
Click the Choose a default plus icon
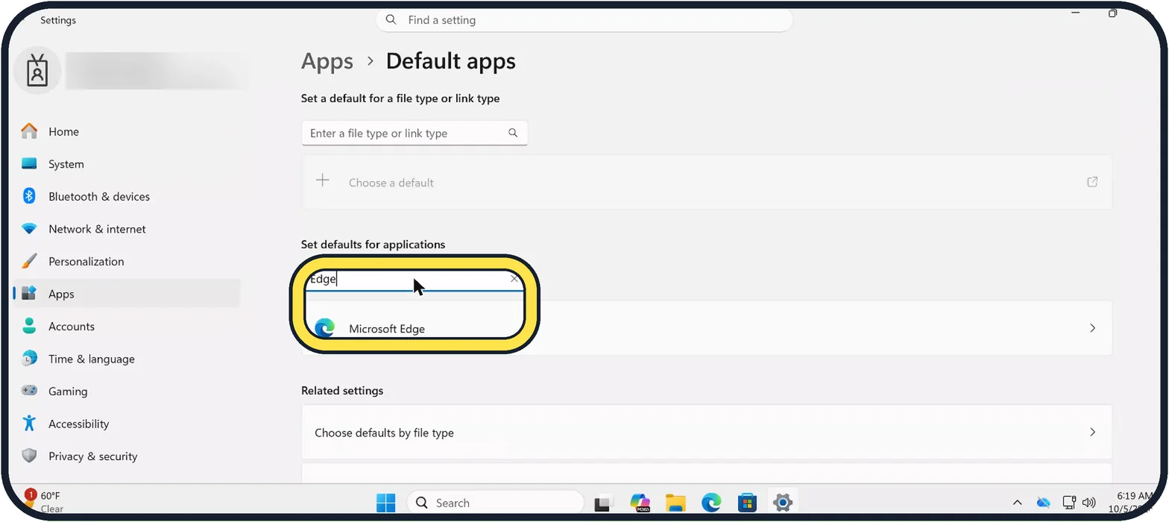[x=323, y=180]
